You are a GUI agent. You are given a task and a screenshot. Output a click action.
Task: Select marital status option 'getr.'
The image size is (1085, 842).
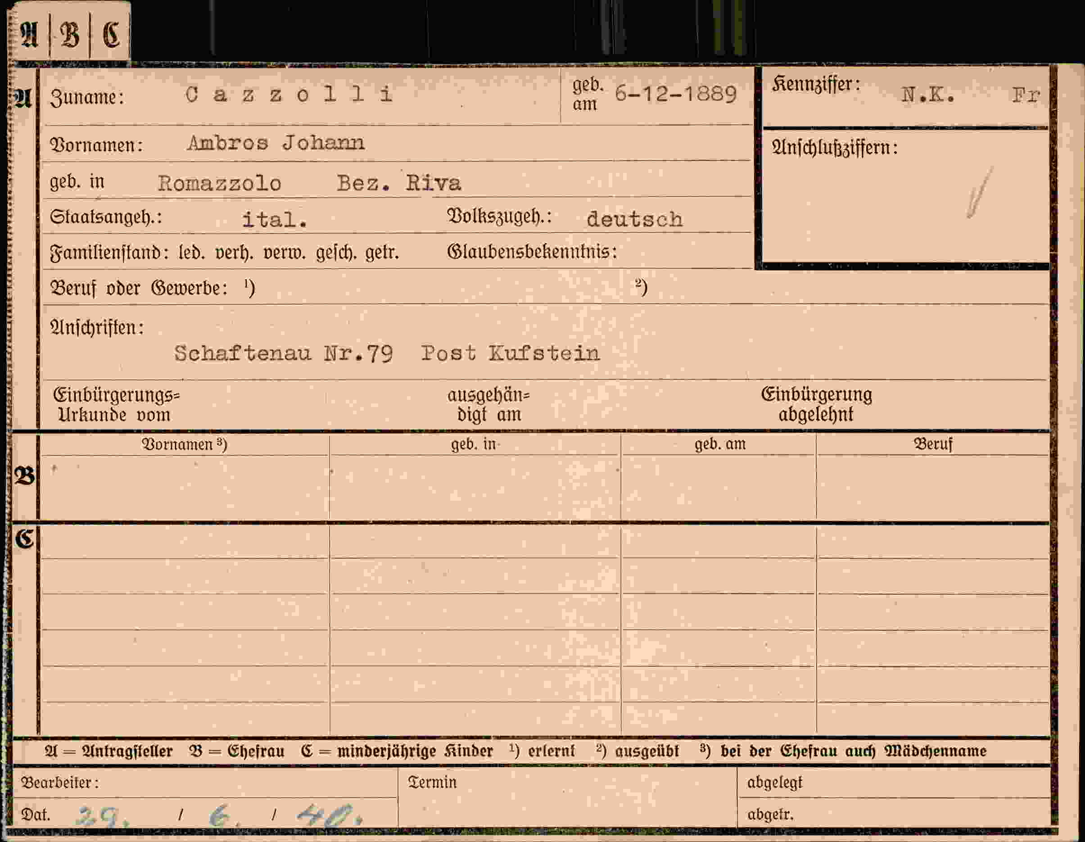click(x=383, y=253)
